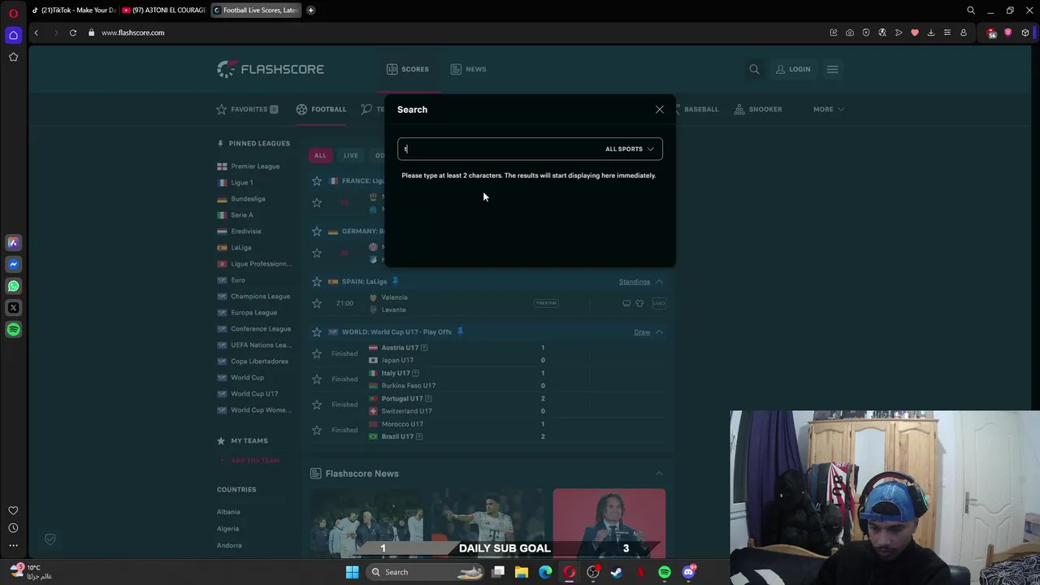Open the ALL SPORTS dropdown in search
Screen dimensions: 1040x585
coord(630,149)
